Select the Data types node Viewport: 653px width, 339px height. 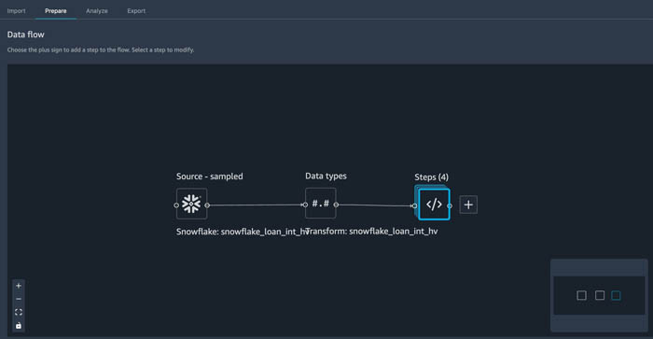pyautogui.click(x=321, y=204)
